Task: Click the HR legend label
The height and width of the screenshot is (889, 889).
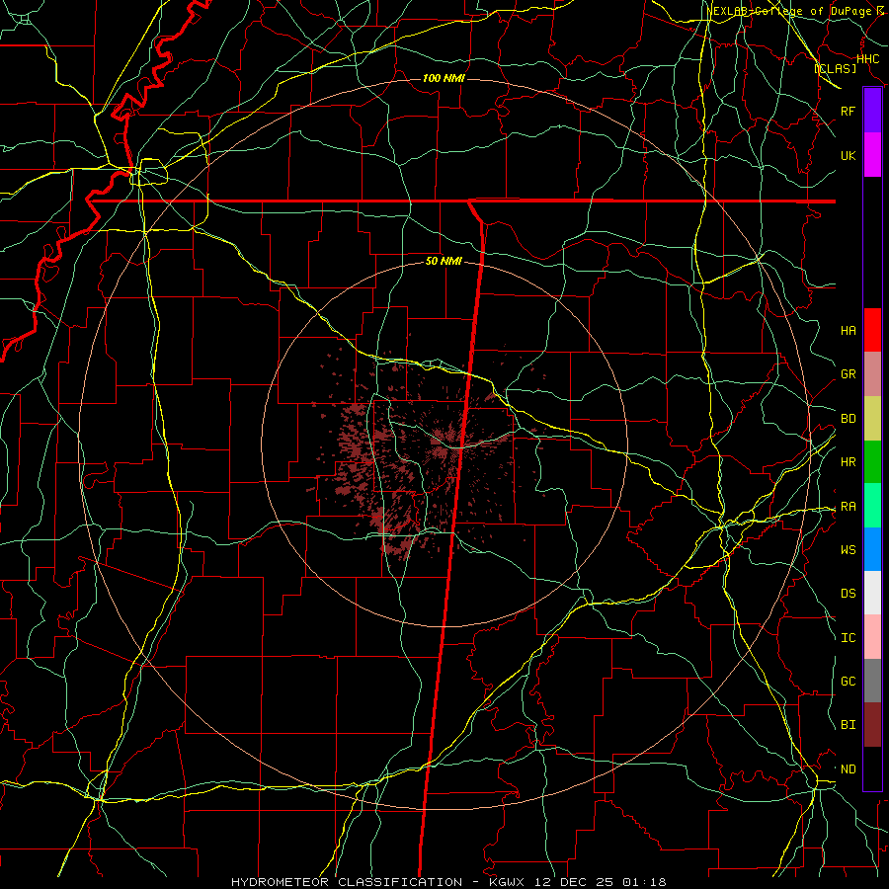Action: (x=848, y=462)
